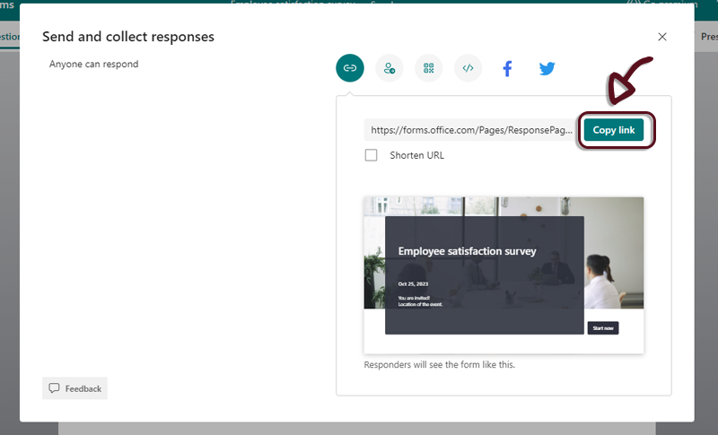Screen dimensions: 718x435
Task: Switch to the Questions tab behind dialog
Action: (9, 37)
